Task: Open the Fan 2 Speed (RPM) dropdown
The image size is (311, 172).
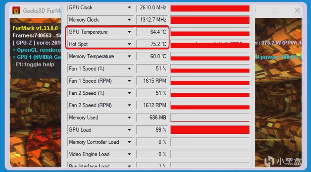Action: click(x=100, y=106)
